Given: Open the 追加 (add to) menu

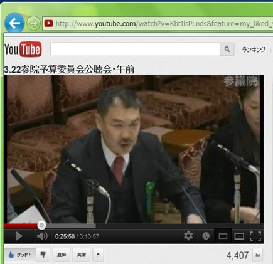Looking at the screenshot, I should pos(62,255).
